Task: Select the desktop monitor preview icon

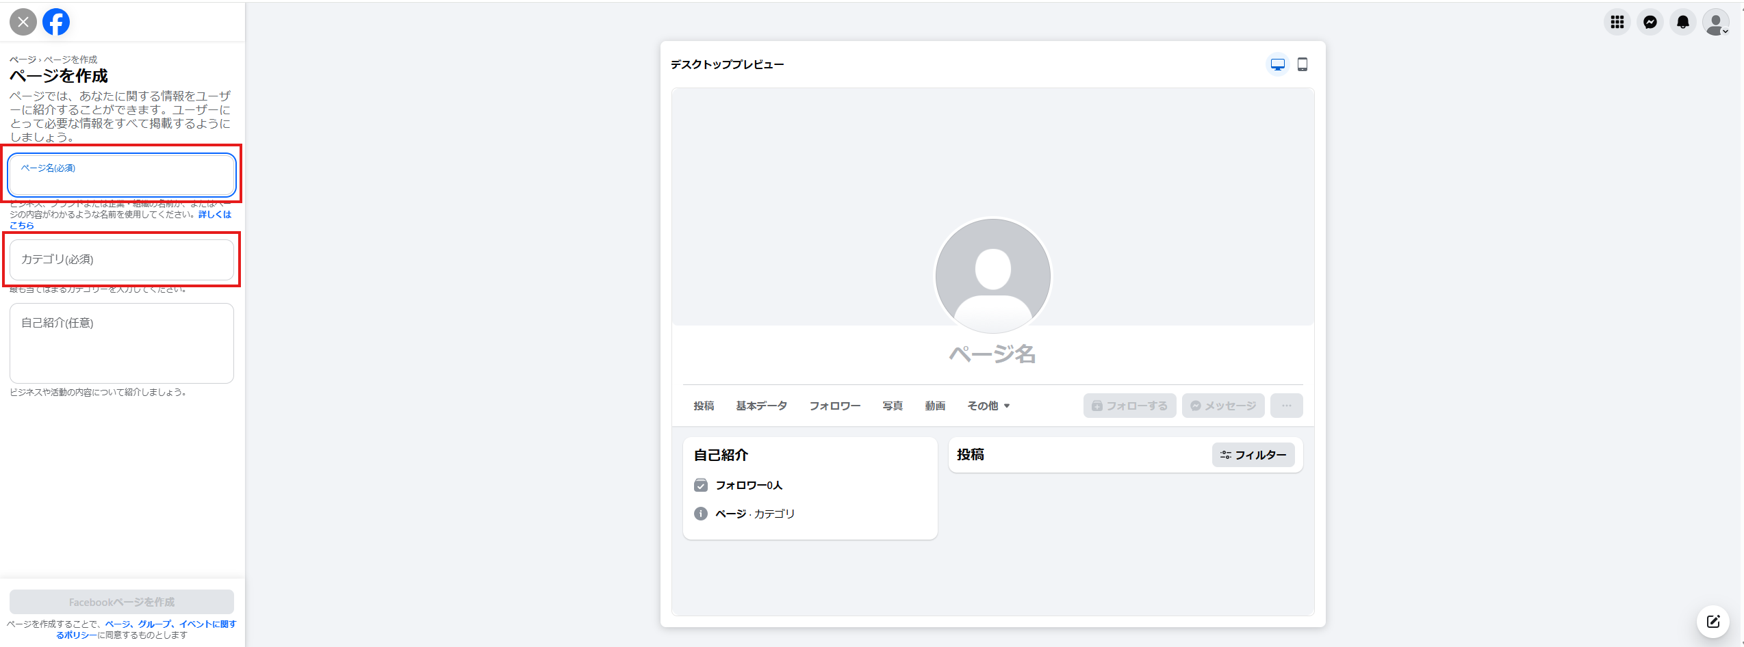Action: [1277, 64]
